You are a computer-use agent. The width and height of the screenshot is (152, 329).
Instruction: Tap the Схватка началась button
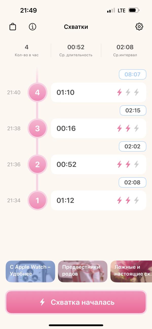click(76, 302)
